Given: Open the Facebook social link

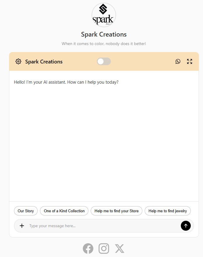Looking at the screenshot, I should click(88, 249).
